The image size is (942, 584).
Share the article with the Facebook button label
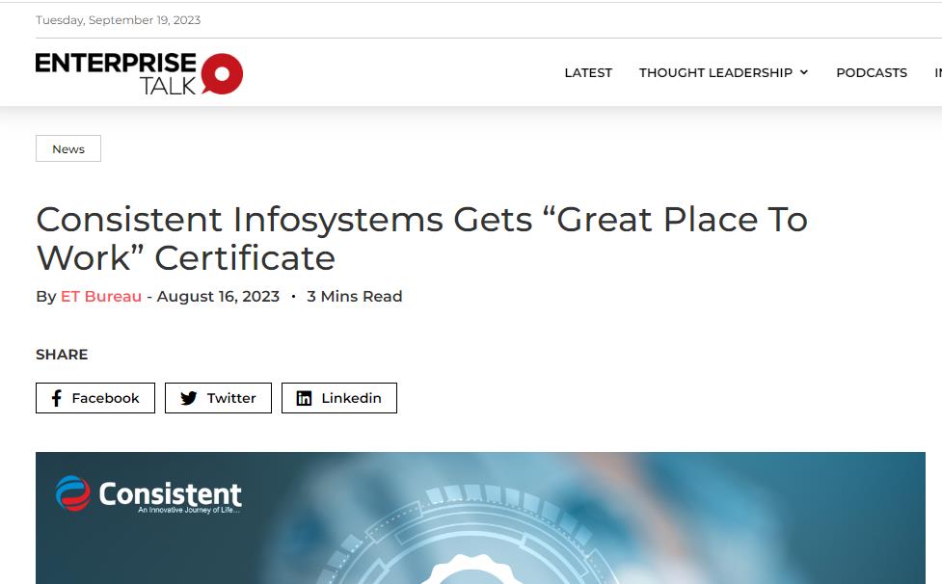106,398
